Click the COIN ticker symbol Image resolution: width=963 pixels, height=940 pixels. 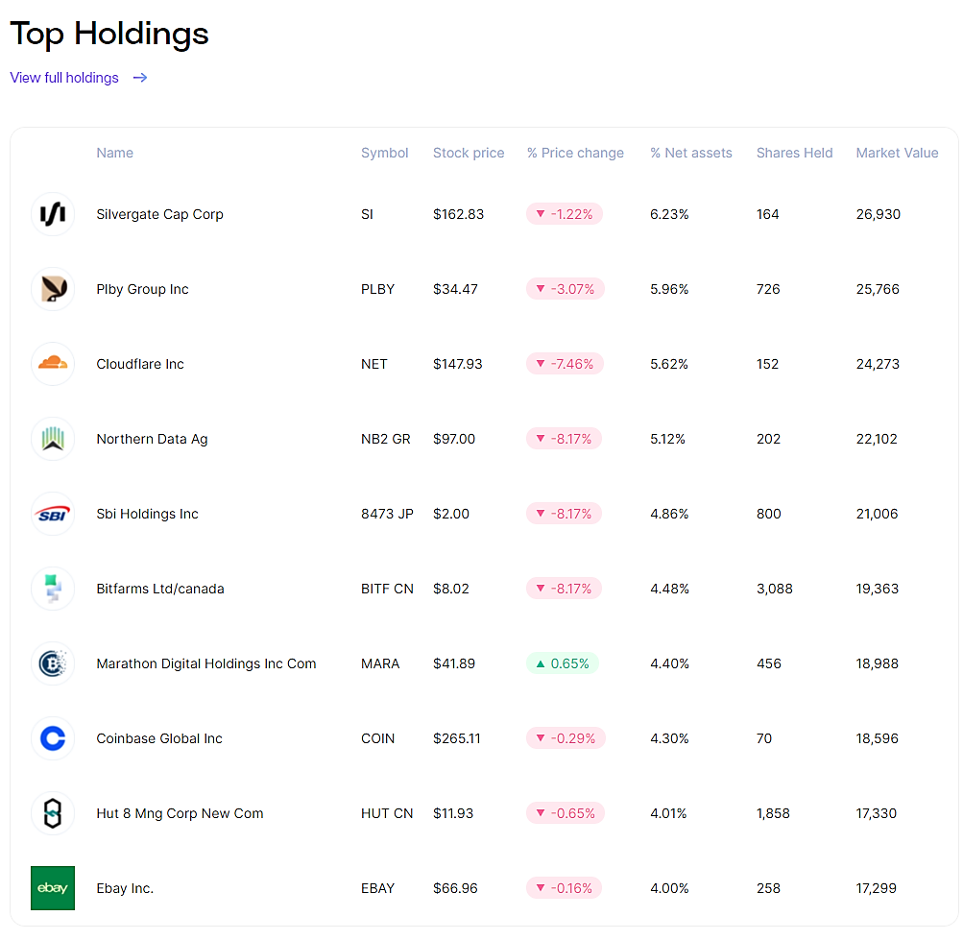(377, 739)
